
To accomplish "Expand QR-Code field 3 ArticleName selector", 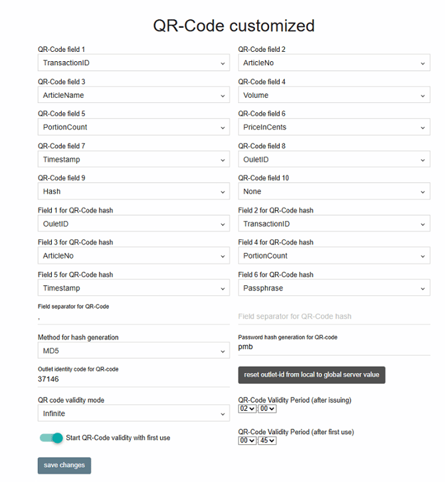I will tap(133, 95).
